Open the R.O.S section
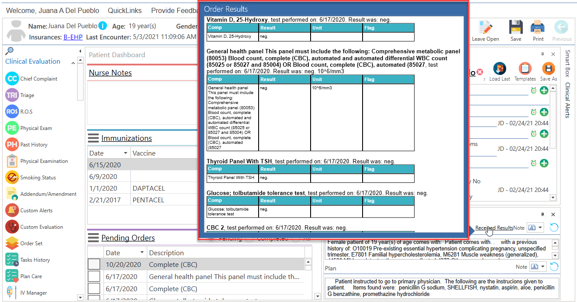Image resolution: width=577 pixels, height=302 pixels. pos(19,112)
